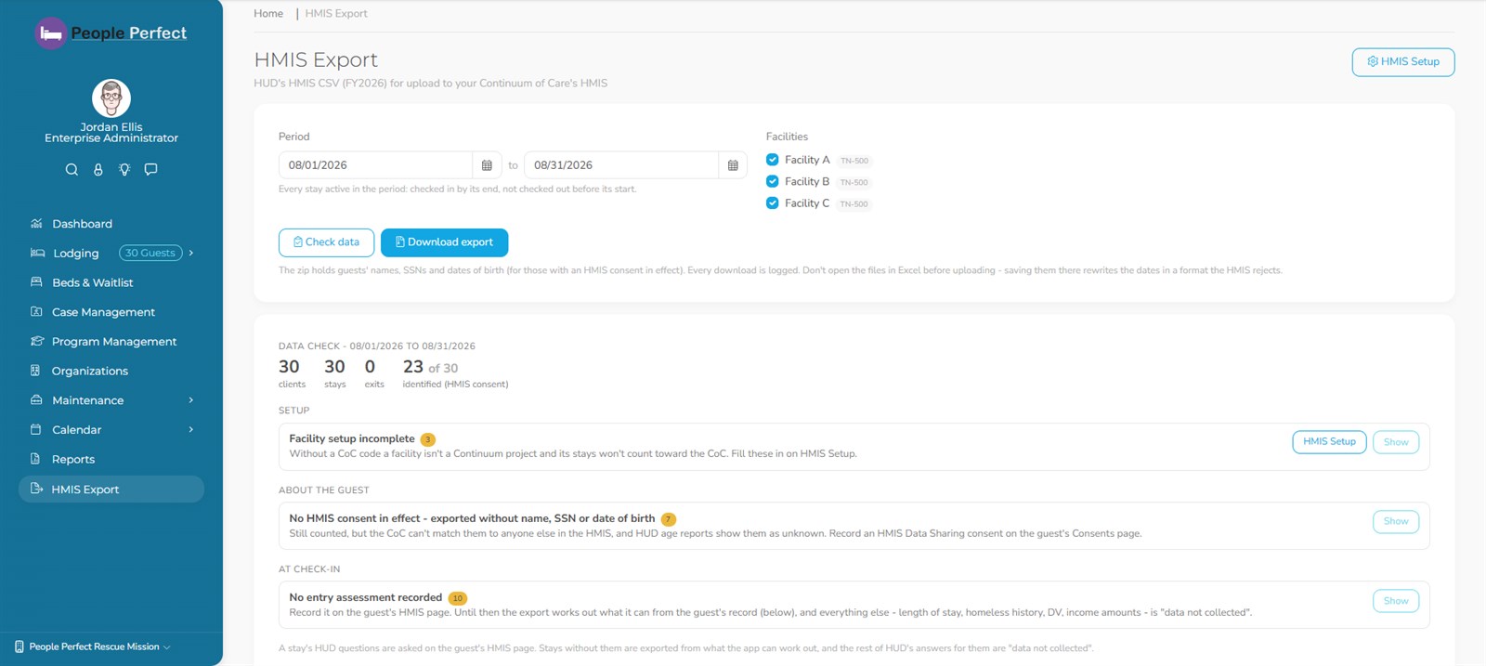
Task: Open Dashboard from the sidebar
Action: point(82,224)
